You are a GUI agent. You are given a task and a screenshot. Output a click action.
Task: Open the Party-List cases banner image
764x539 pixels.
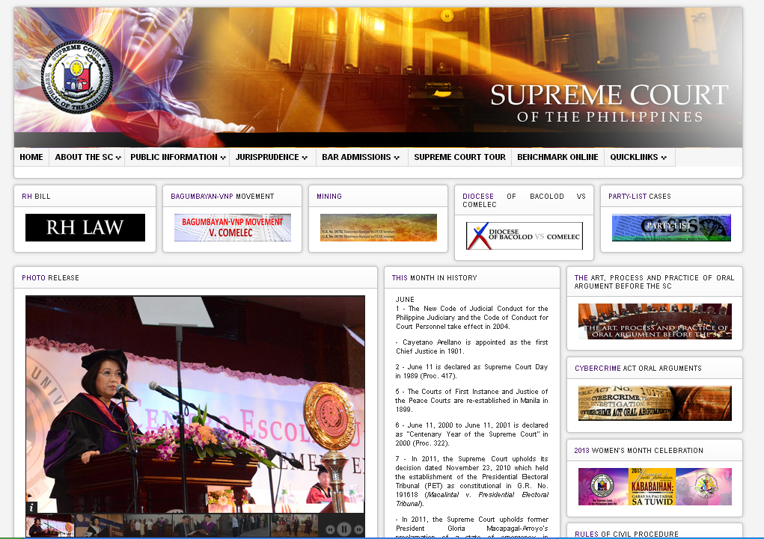pyautogui.click(x=671, y=227)
